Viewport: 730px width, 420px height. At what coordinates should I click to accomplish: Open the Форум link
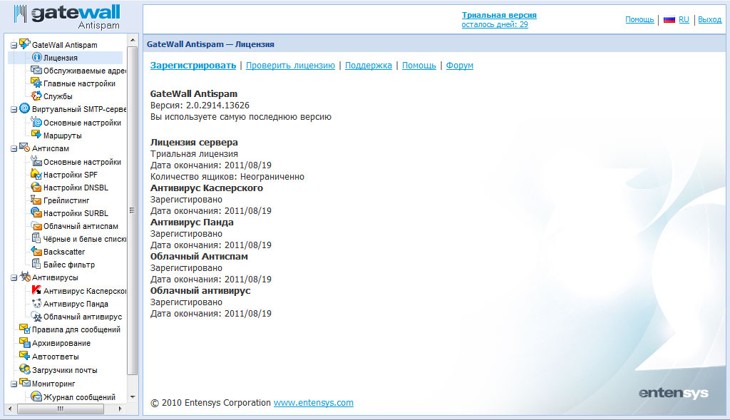tap(460, 65)
